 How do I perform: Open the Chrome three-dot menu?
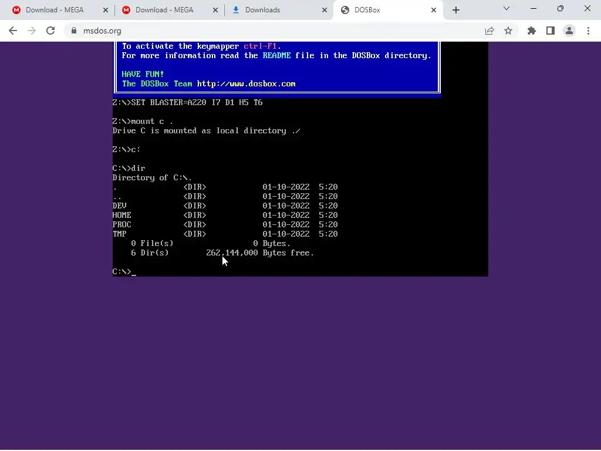588,31
